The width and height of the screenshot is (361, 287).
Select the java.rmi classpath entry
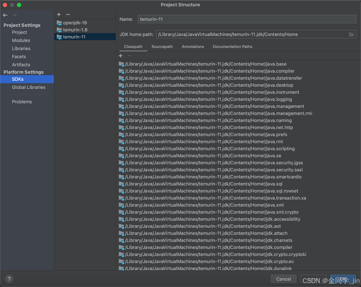tap(204, 142)
